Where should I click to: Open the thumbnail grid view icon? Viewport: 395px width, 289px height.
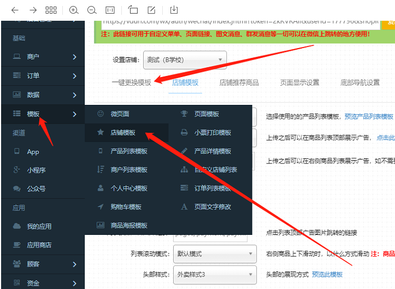click(51, 10)
